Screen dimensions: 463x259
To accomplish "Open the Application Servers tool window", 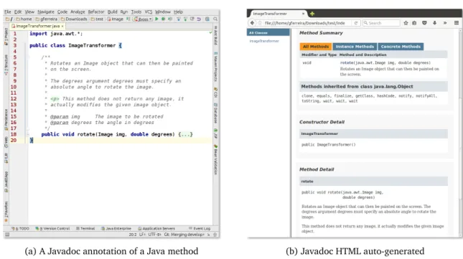I will click(x=156, y=228).
